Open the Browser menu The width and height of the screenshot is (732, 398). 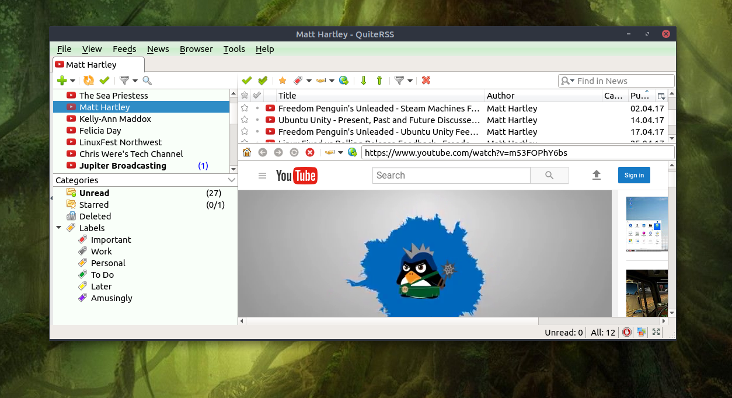point(196,49)
